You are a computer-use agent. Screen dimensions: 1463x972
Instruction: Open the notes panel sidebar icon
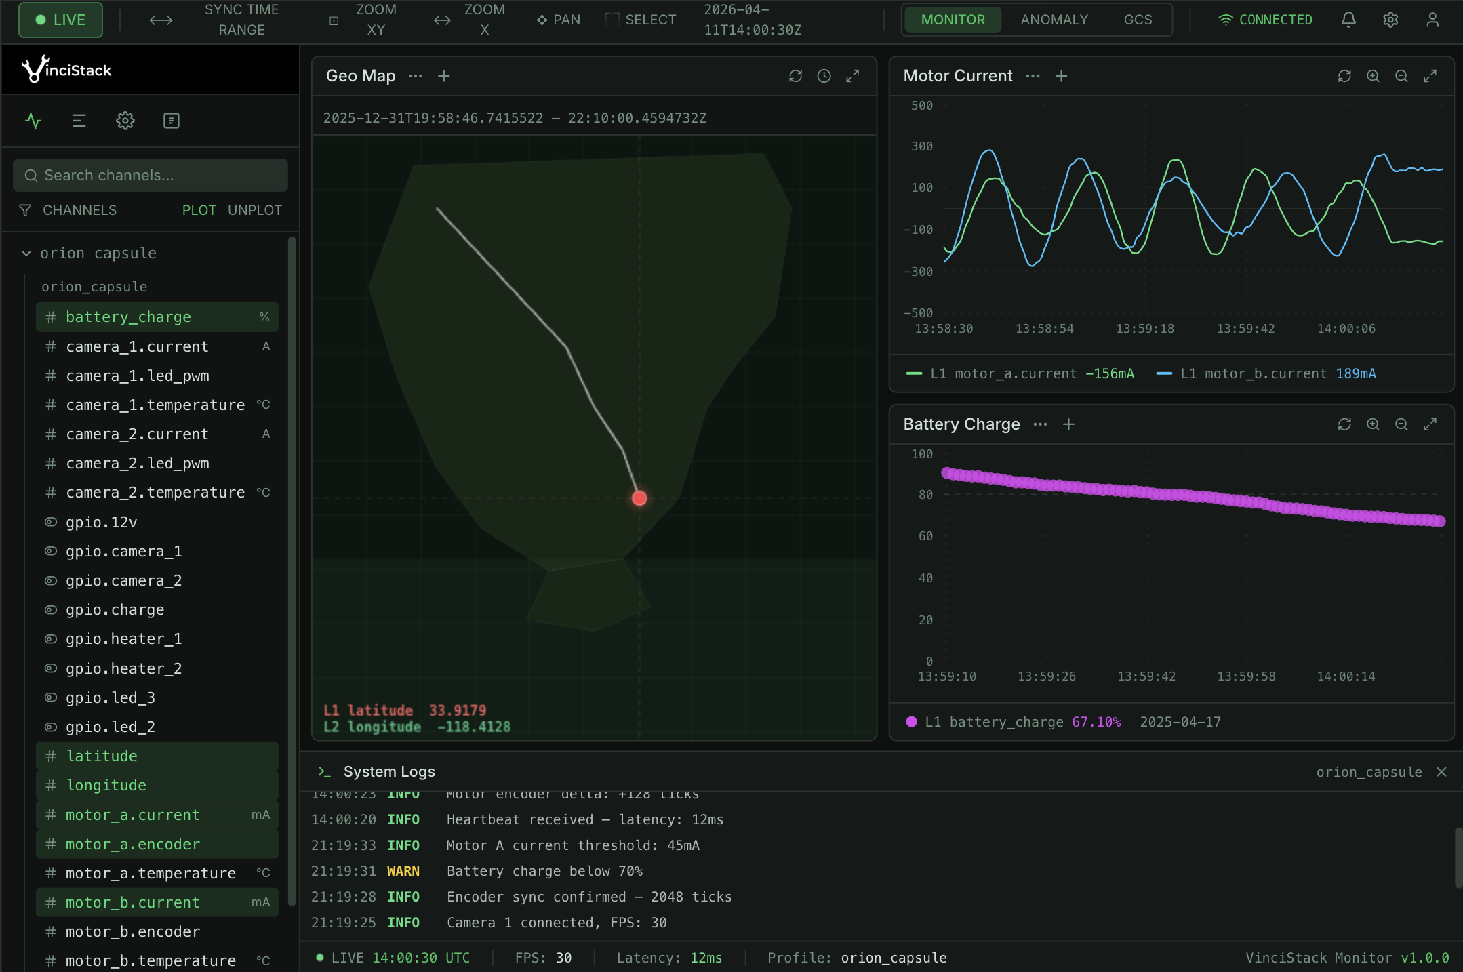[x=172, y=121]
